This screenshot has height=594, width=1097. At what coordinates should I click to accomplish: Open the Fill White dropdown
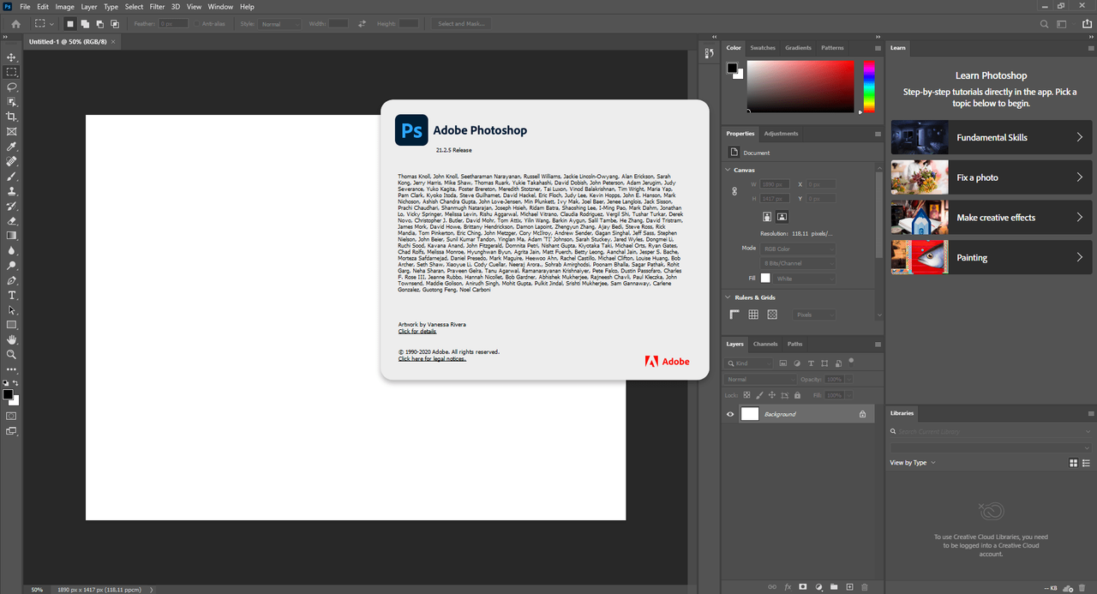coord(805,279)
